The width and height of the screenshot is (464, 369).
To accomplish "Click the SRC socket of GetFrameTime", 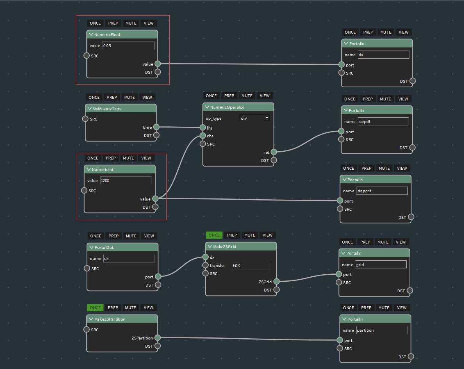I will click(x=85, y=118).
